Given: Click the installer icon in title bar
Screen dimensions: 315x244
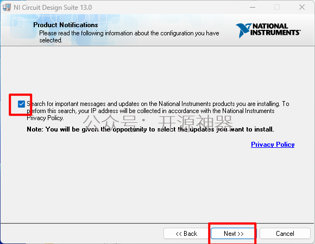Looking at the screenshot, I should [x=7, y=8].
